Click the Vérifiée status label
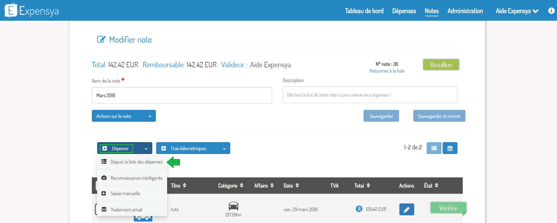The image size is (557, 223). (448, 208)
